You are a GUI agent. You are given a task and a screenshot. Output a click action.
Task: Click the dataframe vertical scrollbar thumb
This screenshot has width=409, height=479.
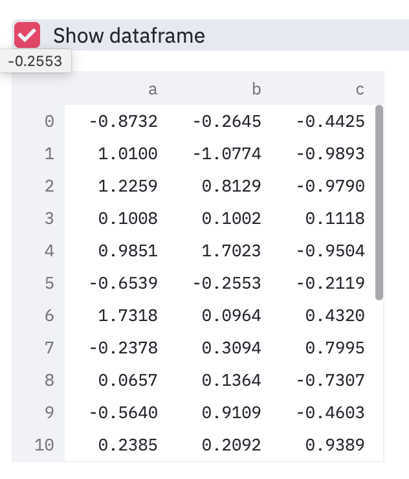pyautogui.click(x=379, y=203)
